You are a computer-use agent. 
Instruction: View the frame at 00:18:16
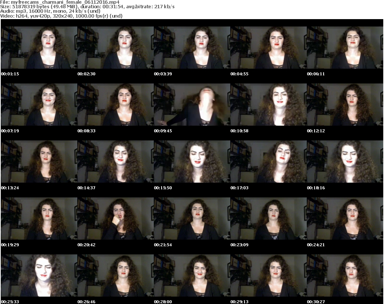click(345, 162)
